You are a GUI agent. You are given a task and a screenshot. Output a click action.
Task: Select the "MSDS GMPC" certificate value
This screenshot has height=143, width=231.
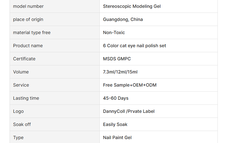(x=117, y=59)
